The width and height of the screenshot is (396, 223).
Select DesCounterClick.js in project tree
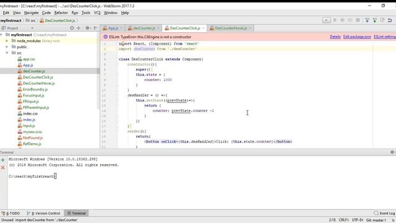click(x=38, y=77)
